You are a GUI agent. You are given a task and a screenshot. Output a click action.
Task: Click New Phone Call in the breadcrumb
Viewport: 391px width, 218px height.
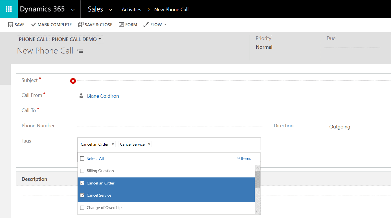171,9
